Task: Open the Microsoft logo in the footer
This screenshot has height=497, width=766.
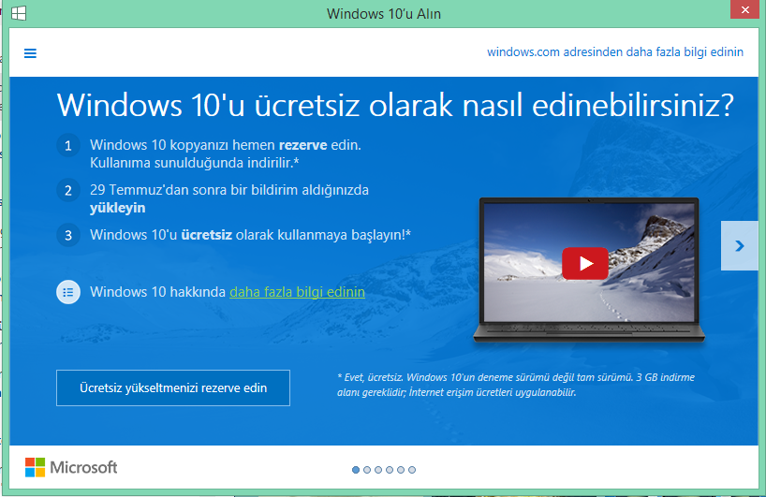Action: (x=71, y=467)
